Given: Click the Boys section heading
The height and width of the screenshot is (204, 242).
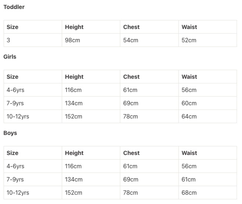Looking at the screenshot, I should pyautogui.click(x=10, y=133).
